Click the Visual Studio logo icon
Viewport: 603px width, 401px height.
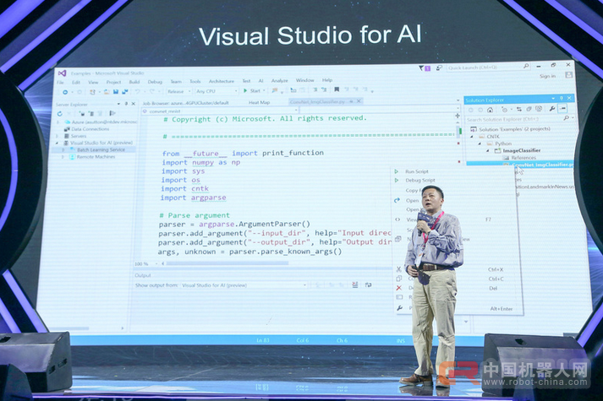(x=62, y=73)
